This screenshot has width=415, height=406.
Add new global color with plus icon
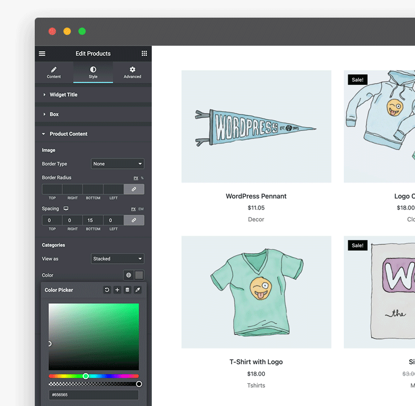[117, 290]
